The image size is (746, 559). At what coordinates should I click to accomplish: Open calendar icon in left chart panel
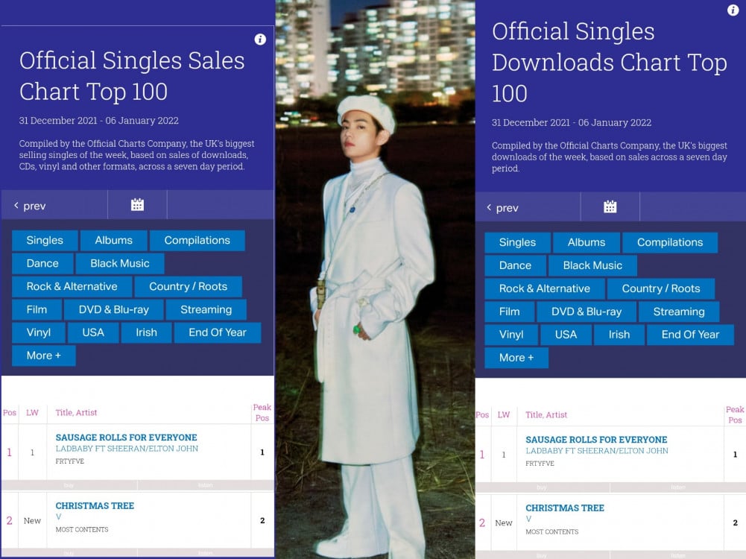click(x=137, y=205)
